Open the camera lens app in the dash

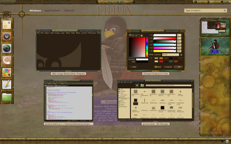7,48
